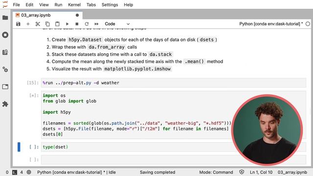
Task: Save the notebook with the disk icon
Action: 18,24
